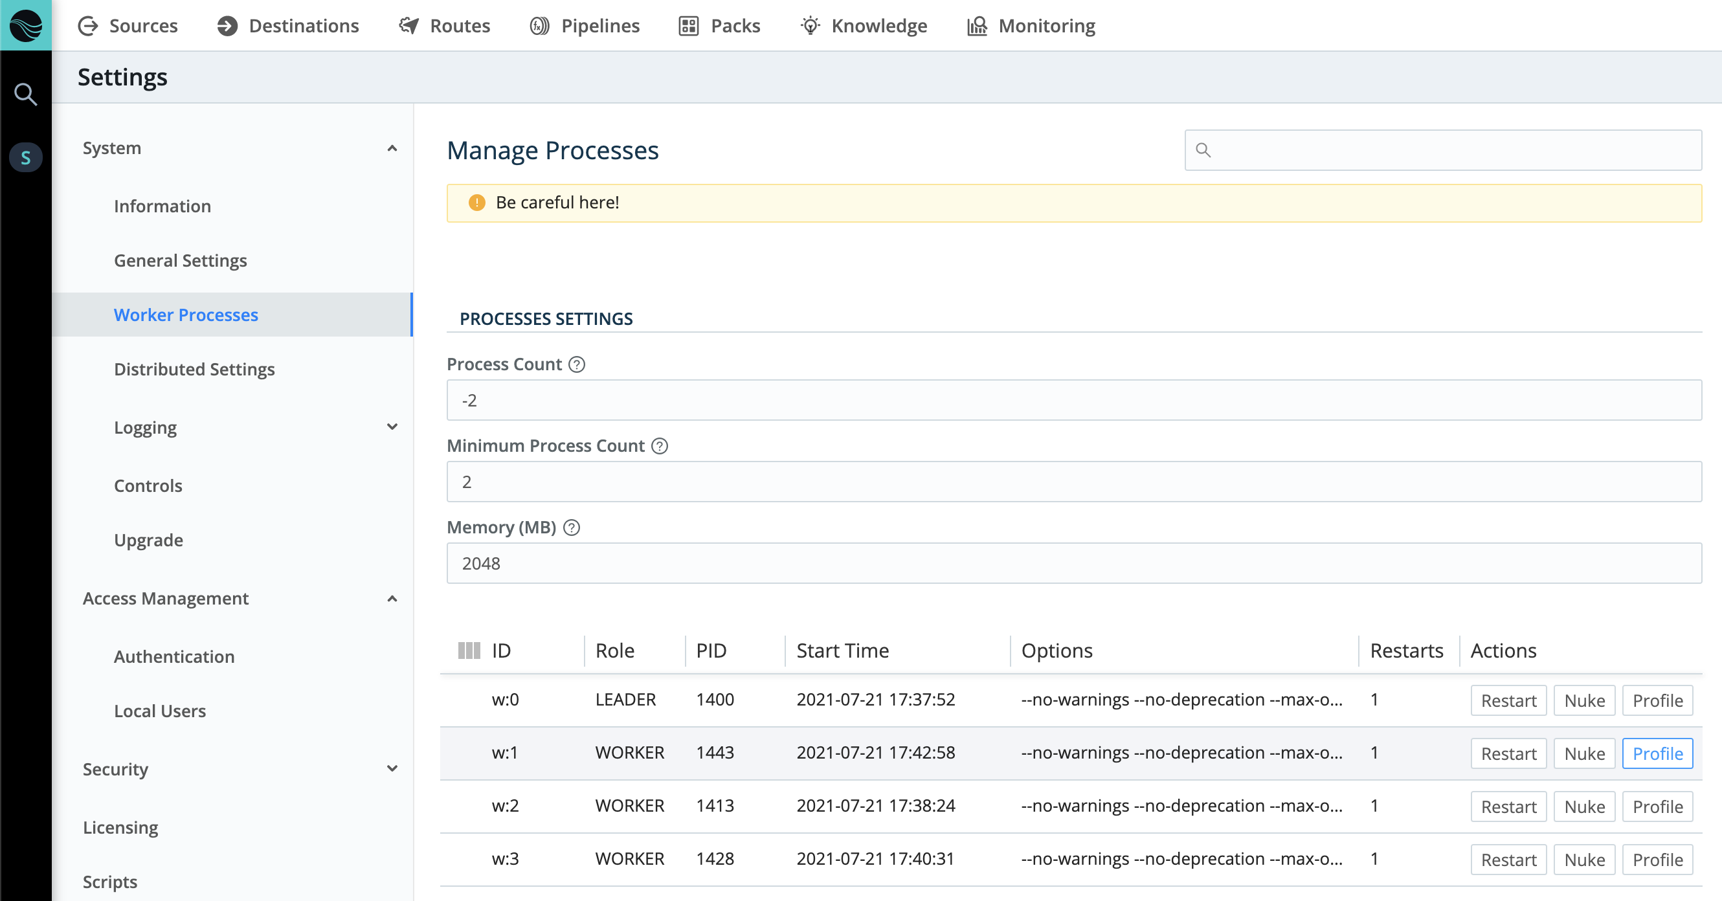Expand the Security section

pyautogui.click(x=393, y=769)
